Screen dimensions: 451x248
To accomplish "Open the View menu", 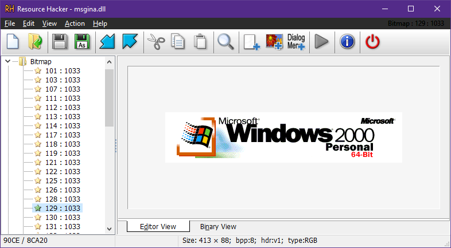I will (49, 23).
